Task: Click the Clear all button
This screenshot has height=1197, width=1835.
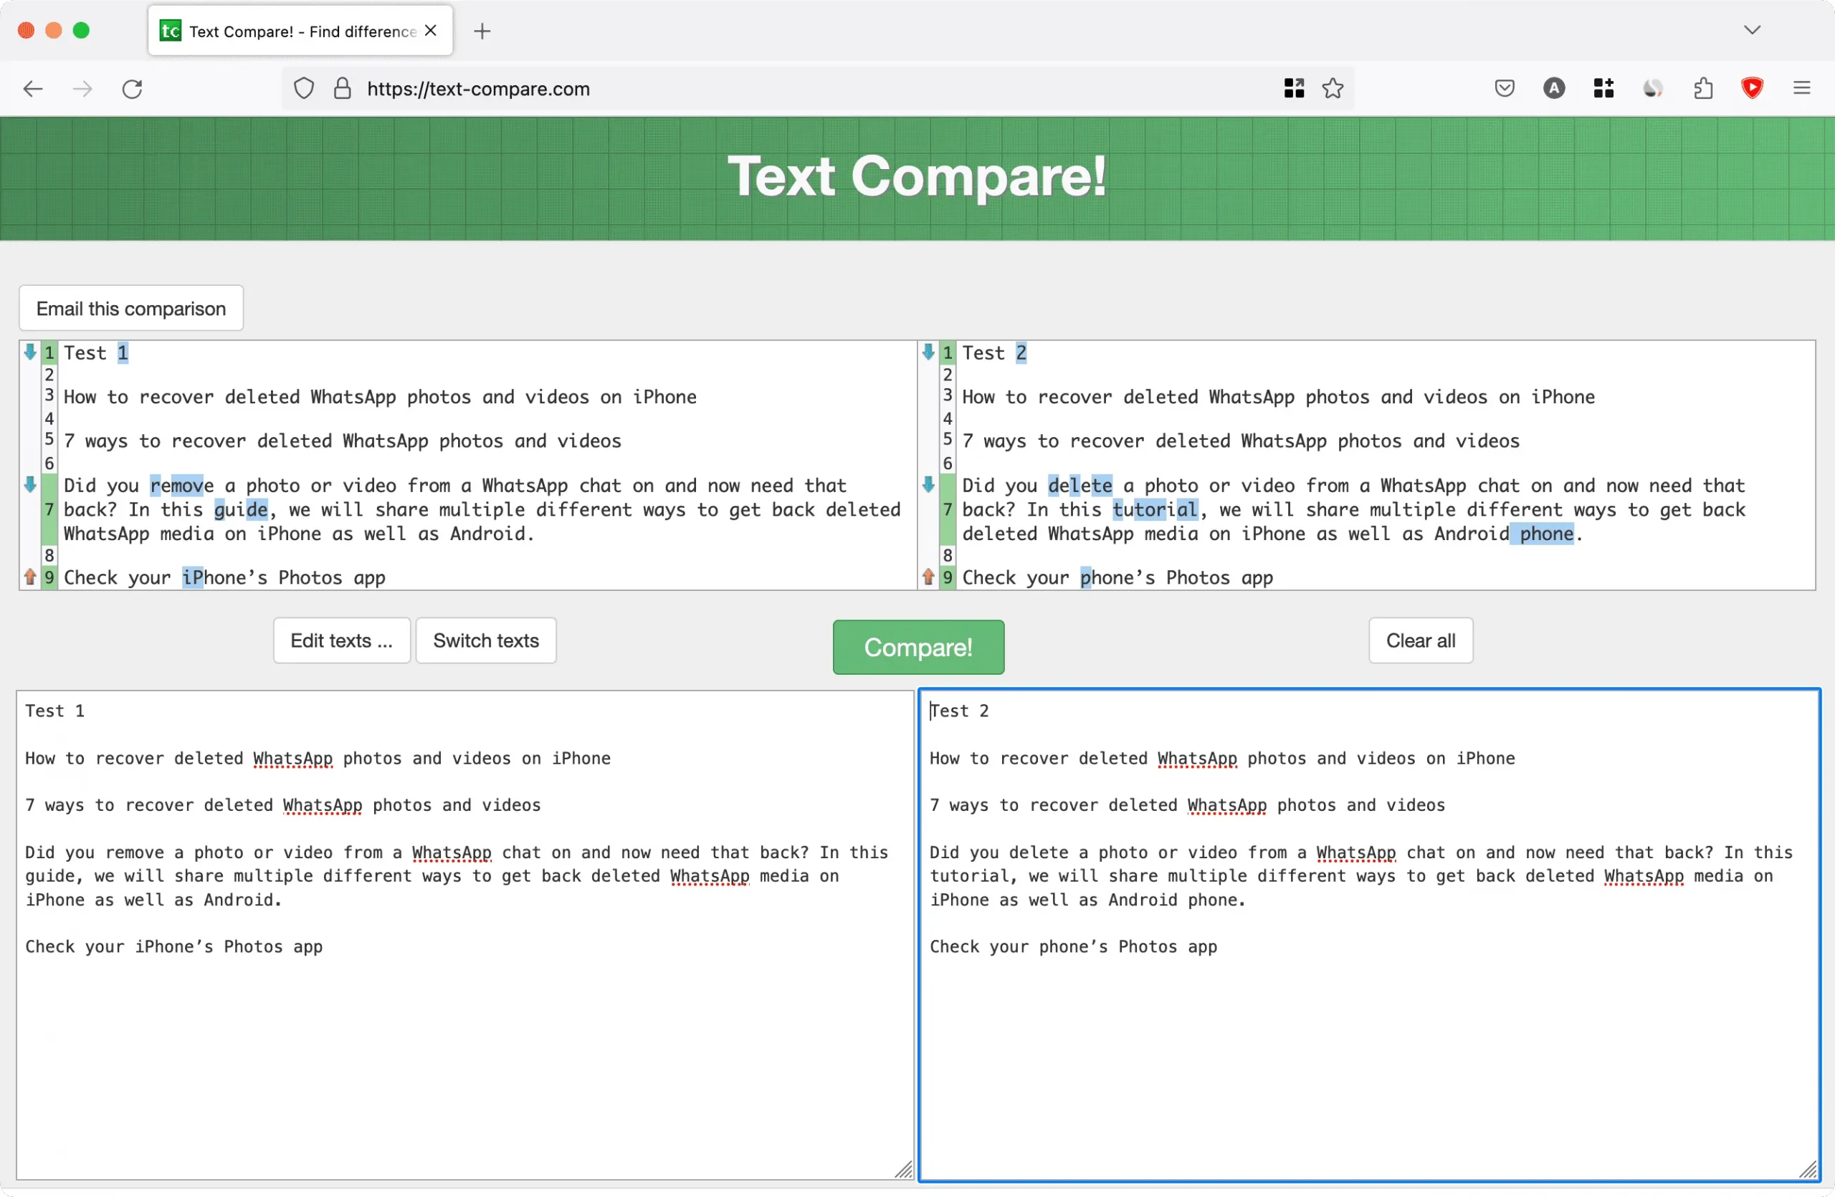Action: [1421, 640]
